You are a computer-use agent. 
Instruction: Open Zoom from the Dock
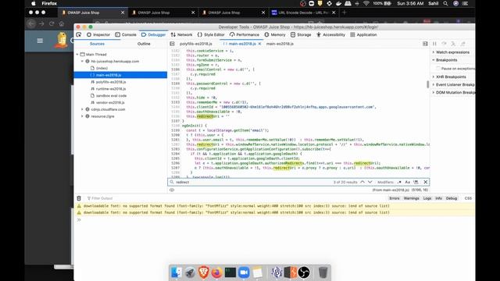[x=244, y=272]
